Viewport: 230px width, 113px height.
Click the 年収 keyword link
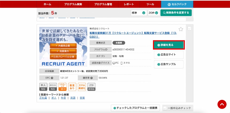63,98
